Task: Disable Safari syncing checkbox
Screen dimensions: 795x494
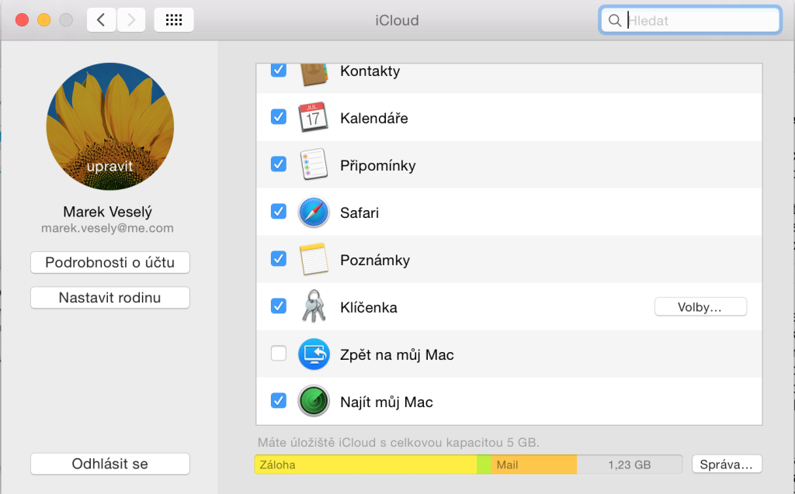Action: 279,211
